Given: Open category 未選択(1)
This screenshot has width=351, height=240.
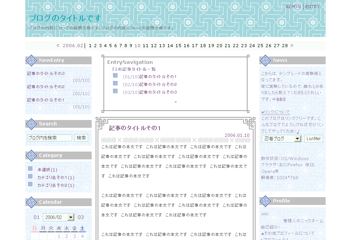Looking at the screenshot, I should (47, 170).
